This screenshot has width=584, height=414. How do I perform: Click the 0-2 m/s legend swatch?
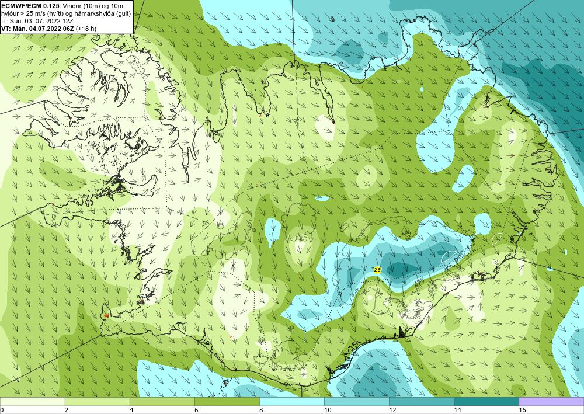pyautogui.click(x=32, y=402)
